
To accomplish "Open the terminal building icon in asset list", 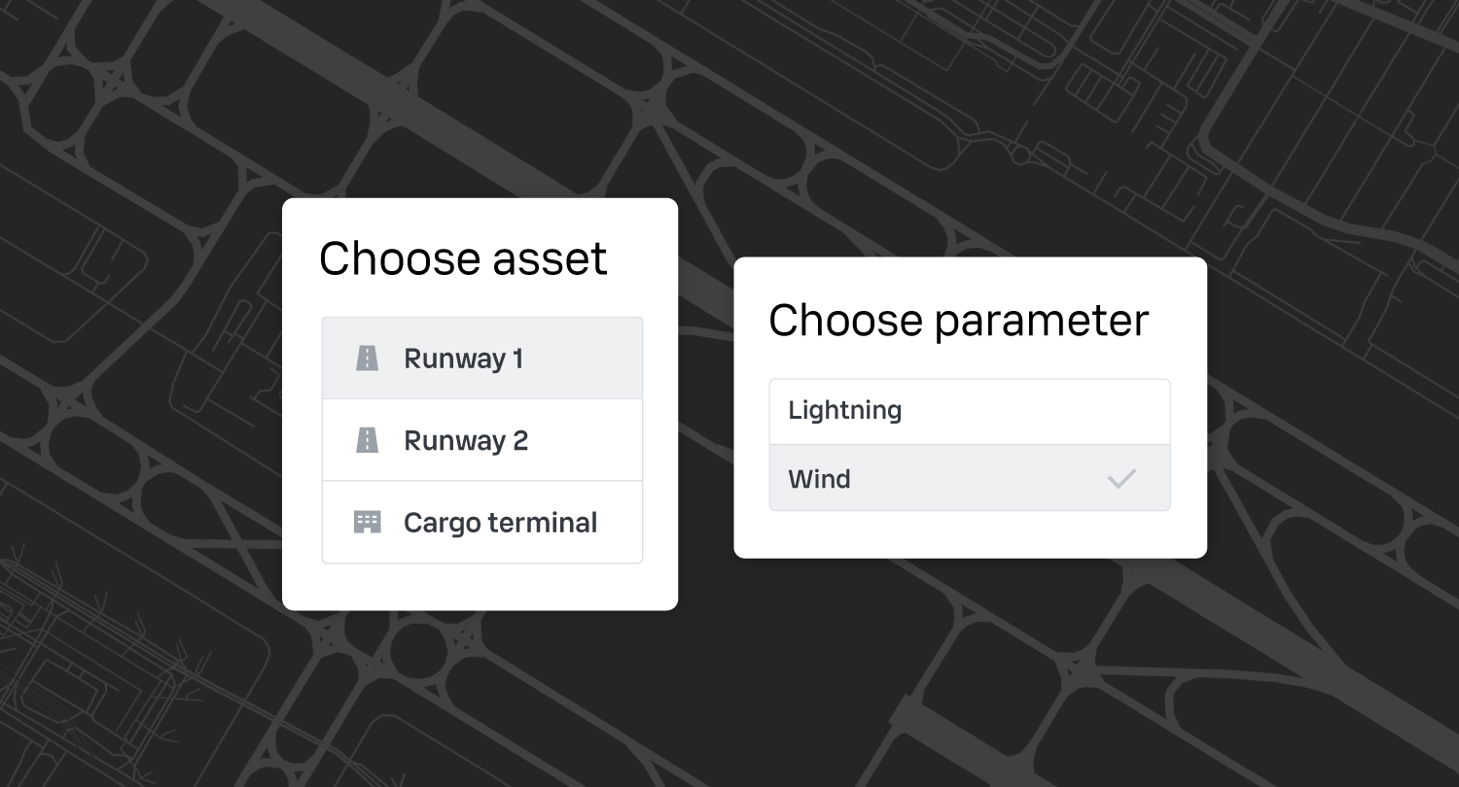I will [x=368, y=522].
